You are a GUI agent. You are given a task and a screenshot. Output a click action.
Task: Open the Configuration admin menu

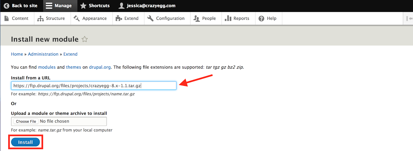click(x=167, y=18)
